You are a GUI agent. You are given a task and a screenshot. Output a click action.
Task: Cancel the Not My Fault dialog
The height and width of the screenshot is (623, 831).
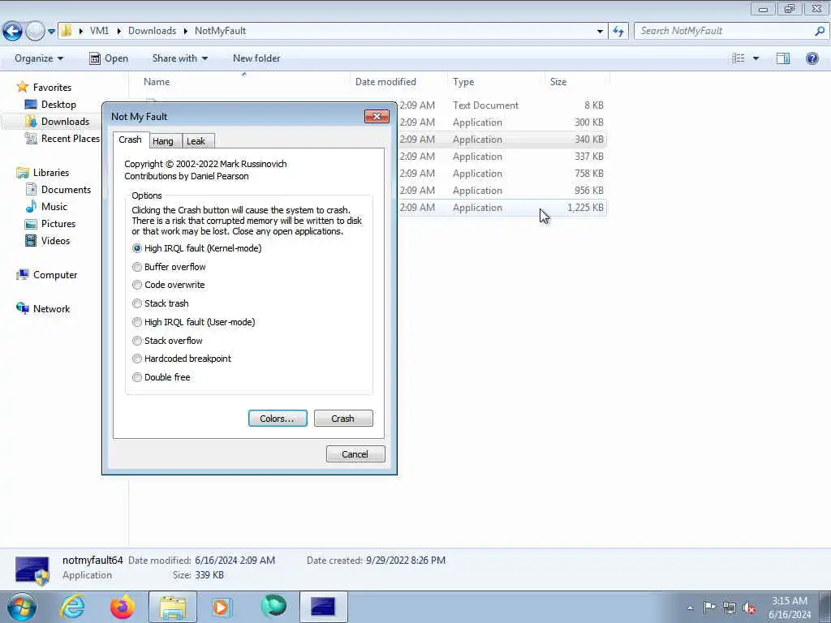tap(355, 454)
